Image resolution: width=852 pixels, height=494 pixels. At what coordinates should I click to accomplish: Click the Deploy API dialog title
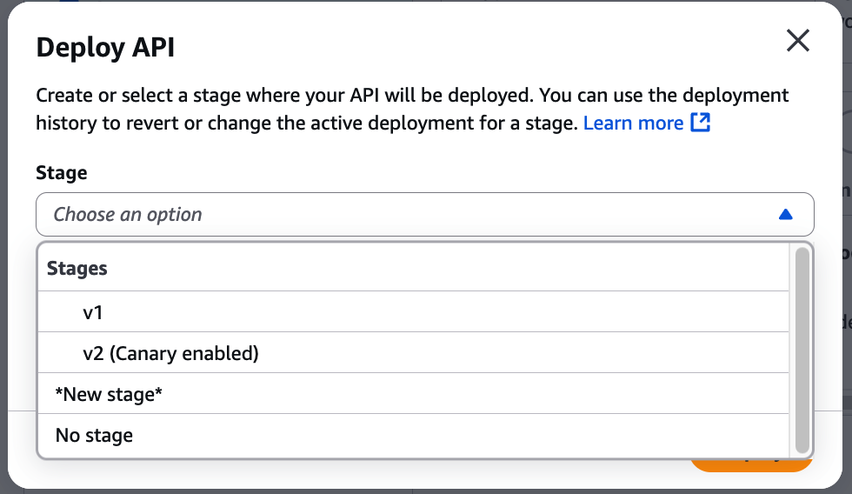pos(105,47)
